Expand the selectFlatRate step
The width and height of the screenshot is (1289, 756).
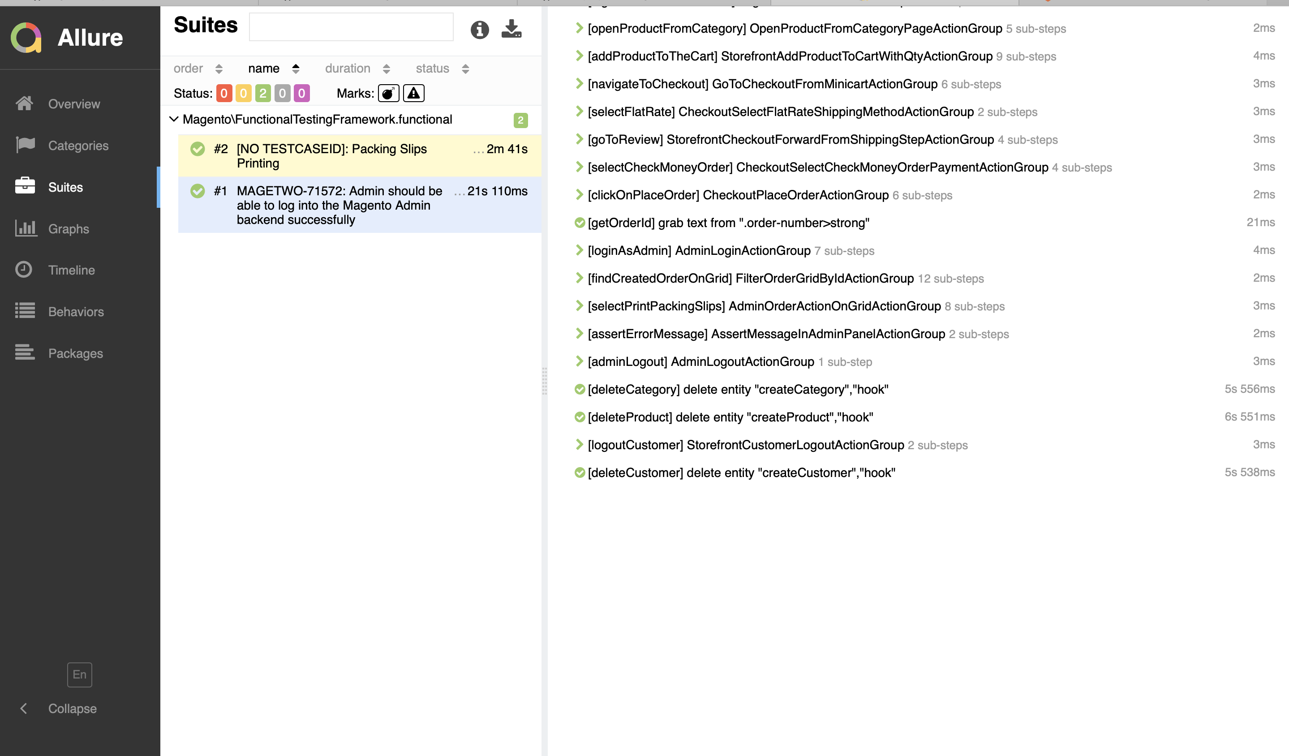(579, 111)
